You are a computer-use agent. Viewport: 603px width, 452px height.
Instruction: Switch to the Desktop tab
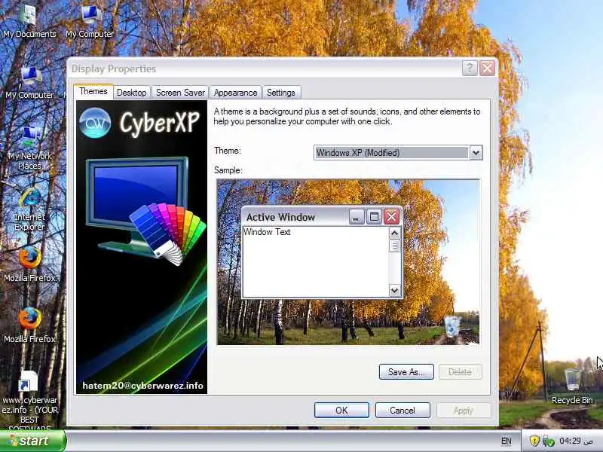(x=131, y=93)
